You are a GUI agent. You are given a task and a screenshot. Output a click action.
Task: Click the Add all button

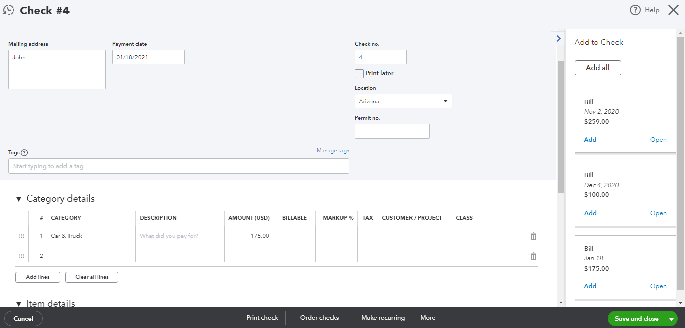tap(597, 68)
